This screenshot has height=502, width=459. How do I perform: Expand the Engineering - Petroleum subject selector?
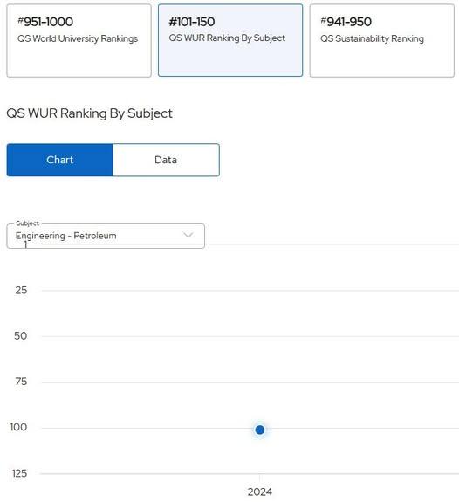coord(106,236)
